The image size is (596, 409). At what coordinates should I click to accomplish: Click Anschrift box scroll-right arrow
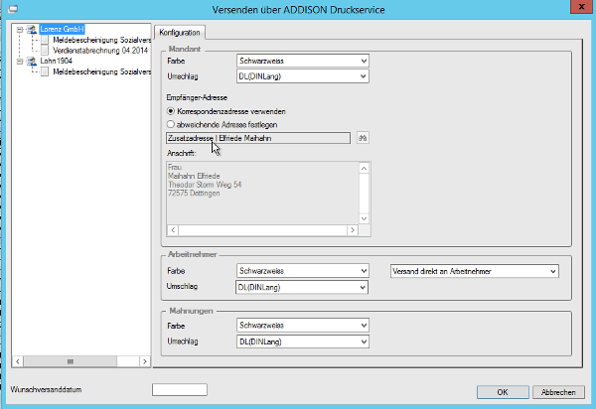click(353, 229)
